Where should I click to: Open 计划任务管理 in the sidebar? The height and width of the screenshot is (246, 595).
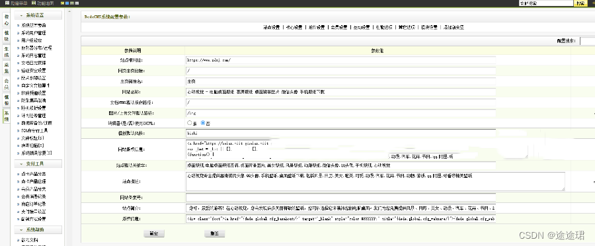pyautogui.click(x=34, y=116)
